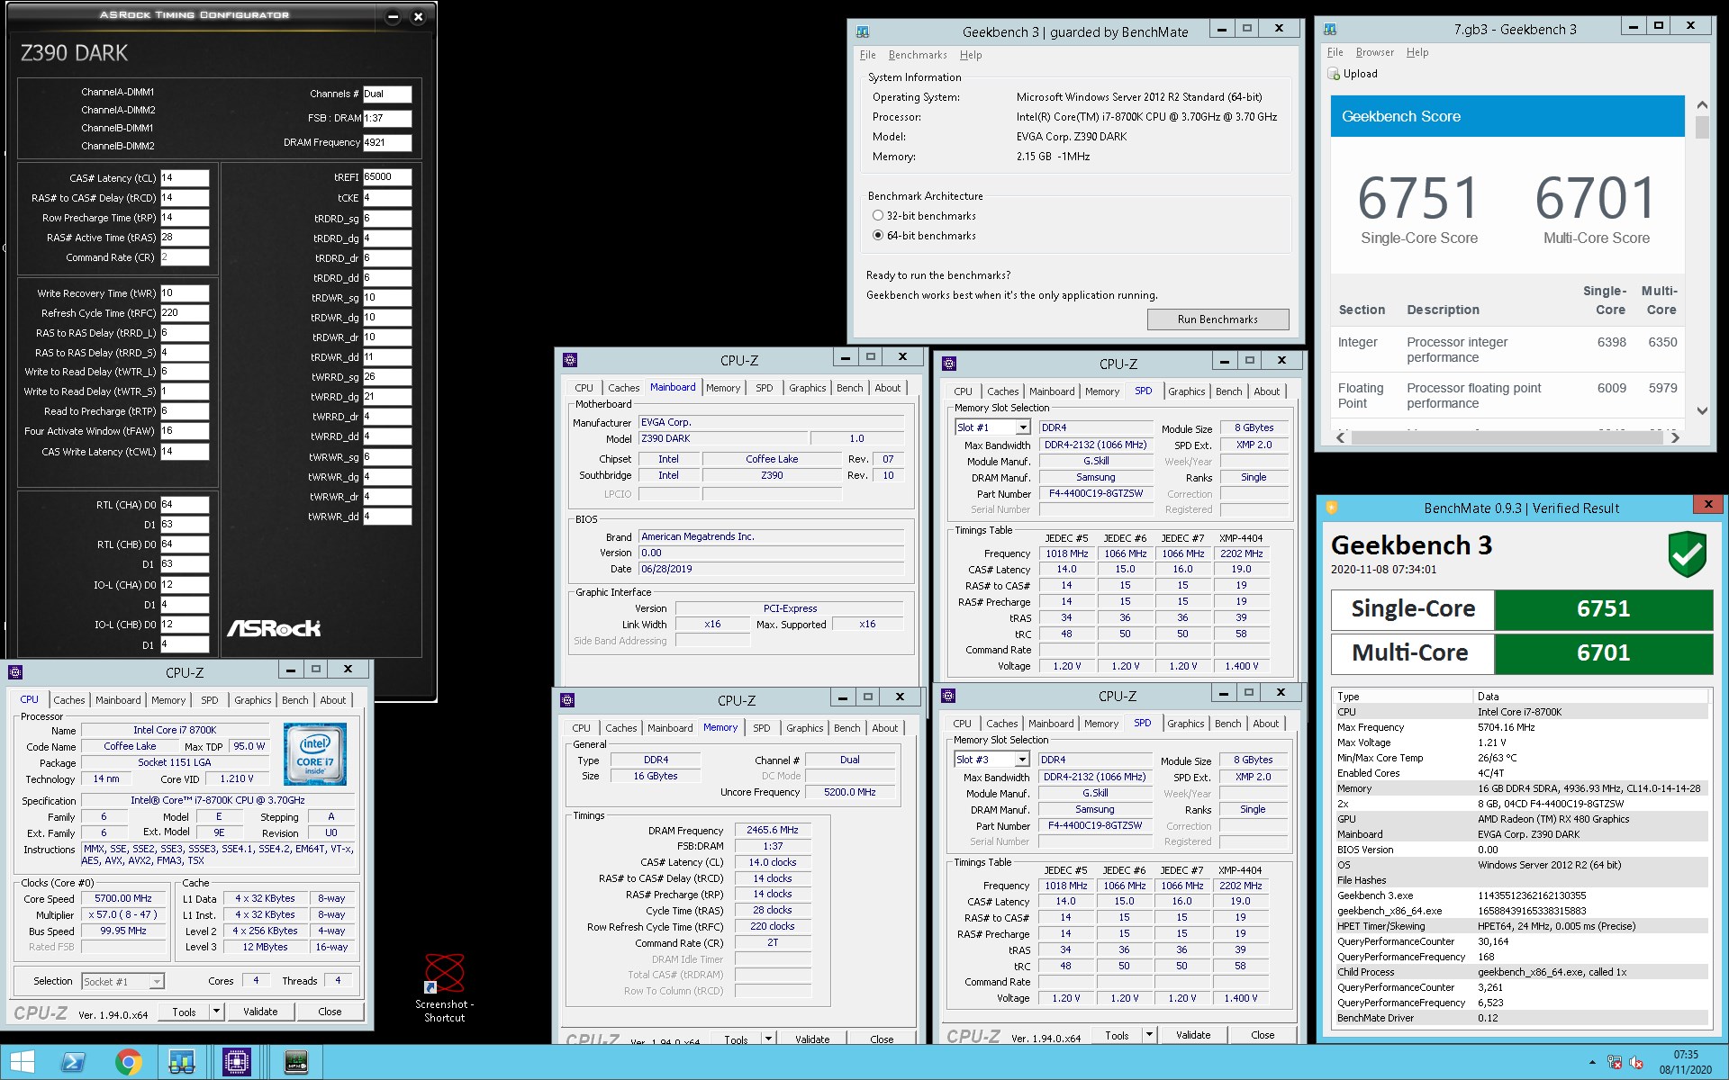Open the circuit board app taskbar icon
The height and width of the screenshot is (1080, 1729).
[295, 1063]
